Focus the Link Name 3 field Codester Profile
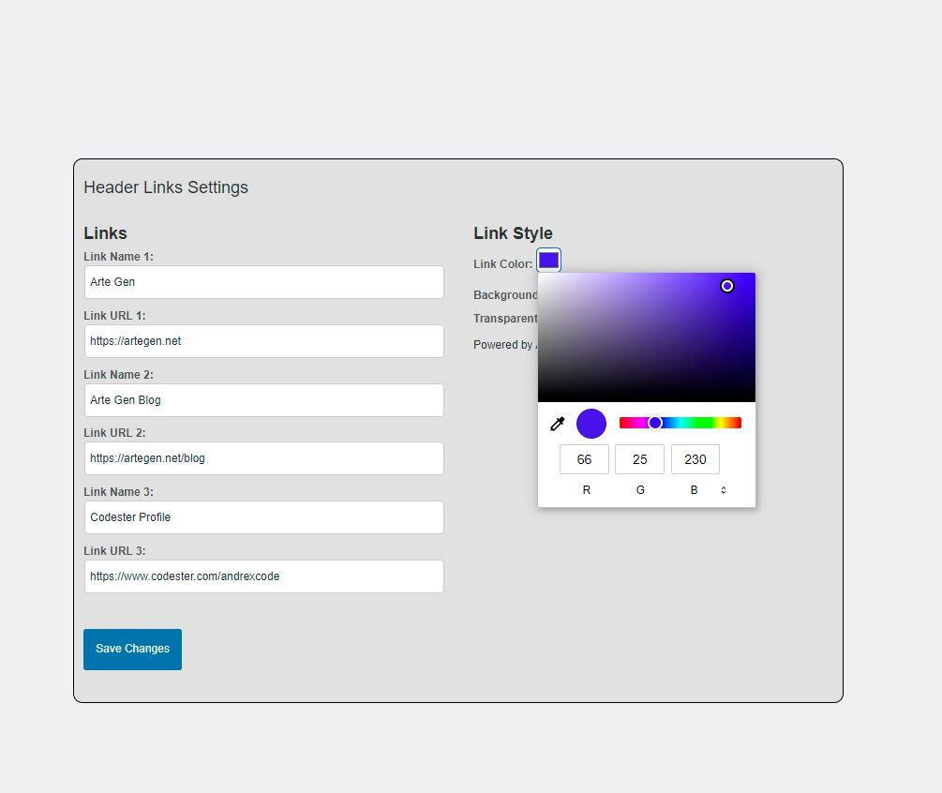Screen dimensions: 942x793 [264, 517]
